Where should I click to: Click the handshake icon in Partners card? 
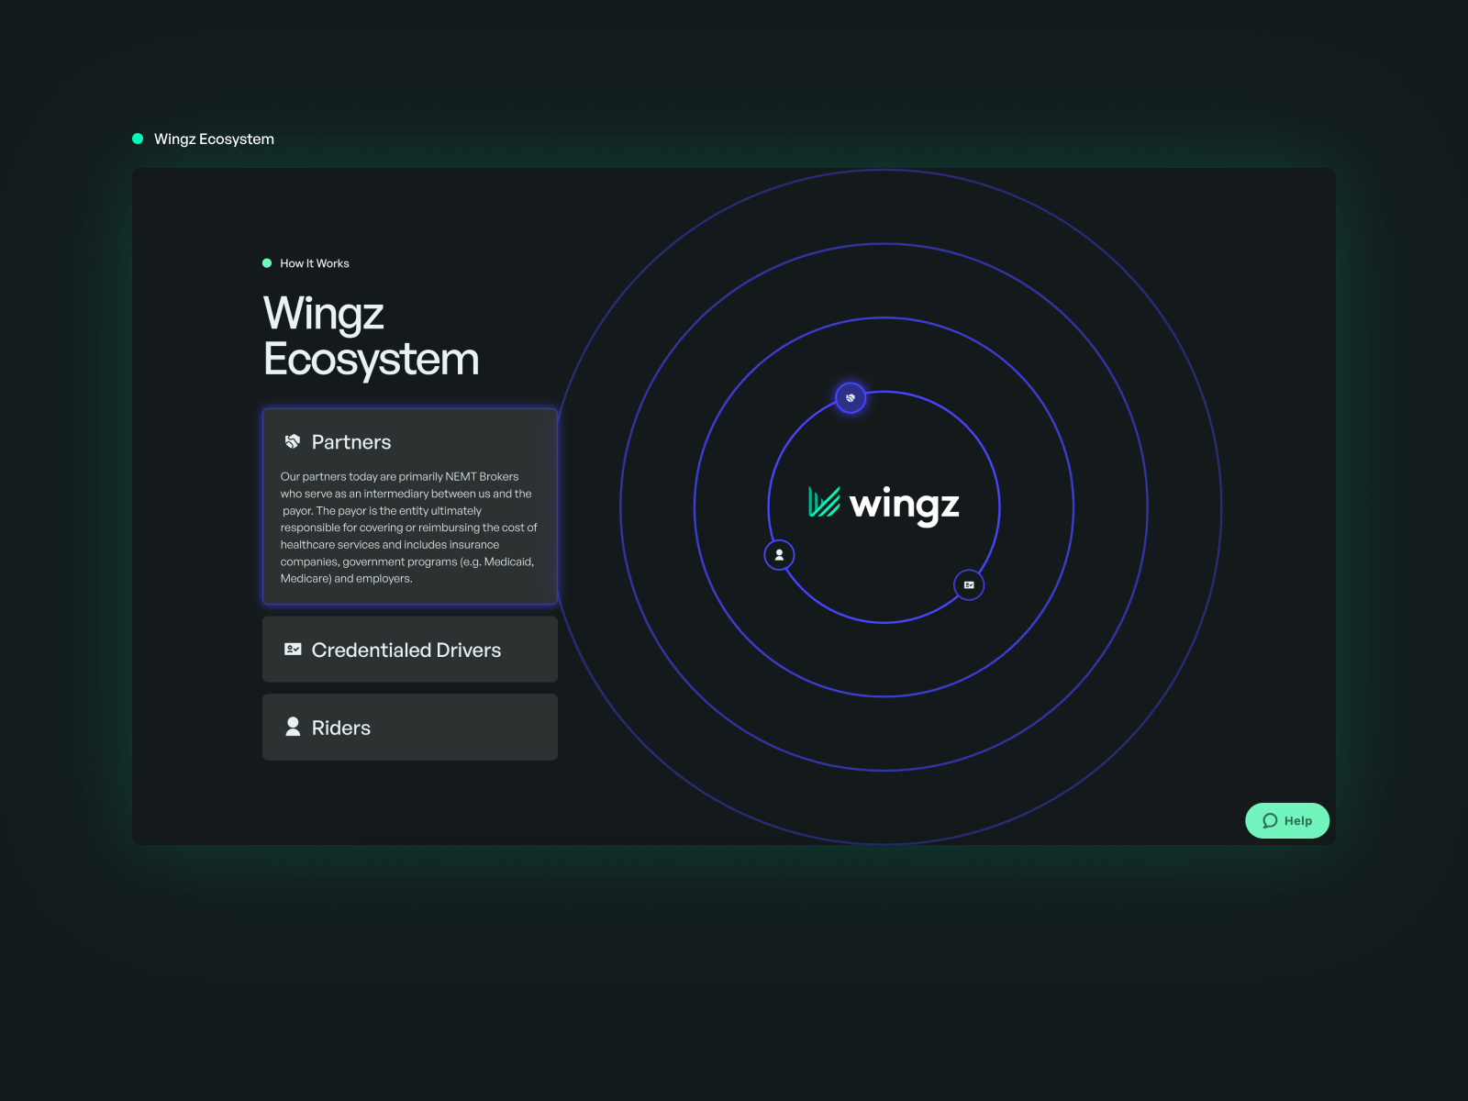[293, 441]
